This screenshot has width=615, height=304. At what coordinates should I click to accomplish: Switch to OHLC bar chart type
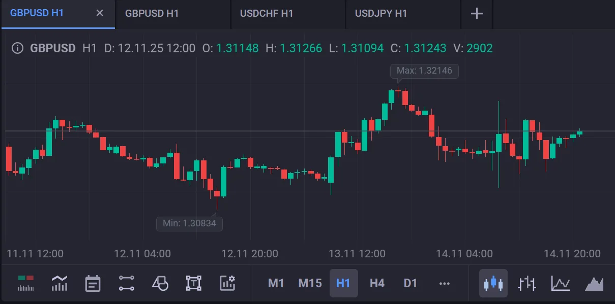(x=527, y=283)
